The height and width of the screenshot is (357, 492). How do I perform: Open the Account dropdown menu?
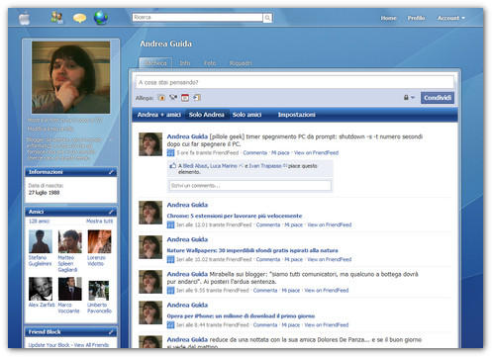[451, 18]
